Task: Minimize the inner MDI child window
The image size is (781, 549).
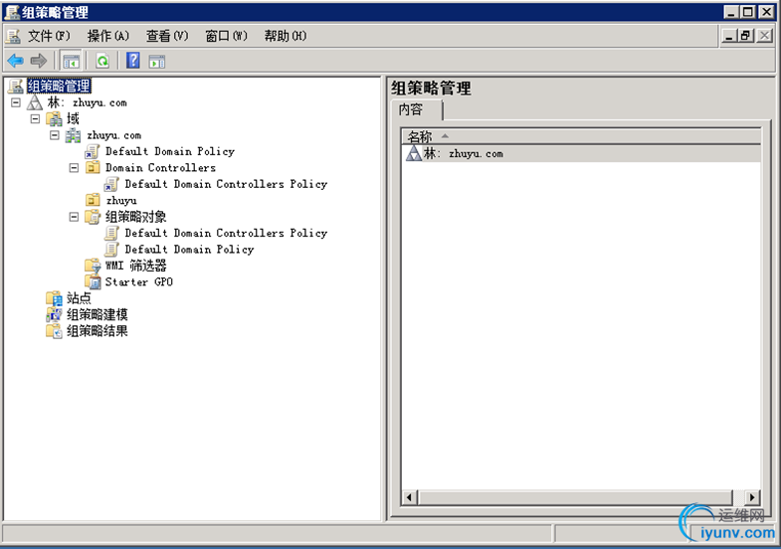Action: (729, 36)
